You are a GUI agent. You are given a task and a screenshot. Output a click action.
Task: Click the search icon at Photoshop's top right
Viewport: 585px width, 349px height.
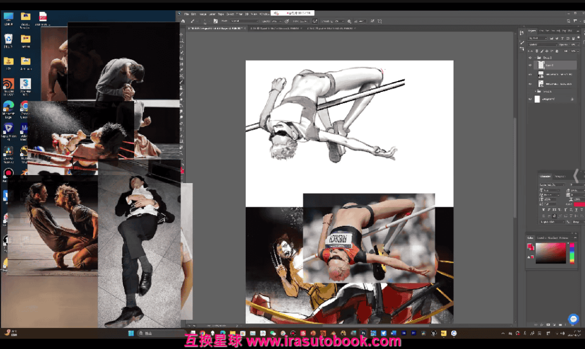tap(568, 21)
